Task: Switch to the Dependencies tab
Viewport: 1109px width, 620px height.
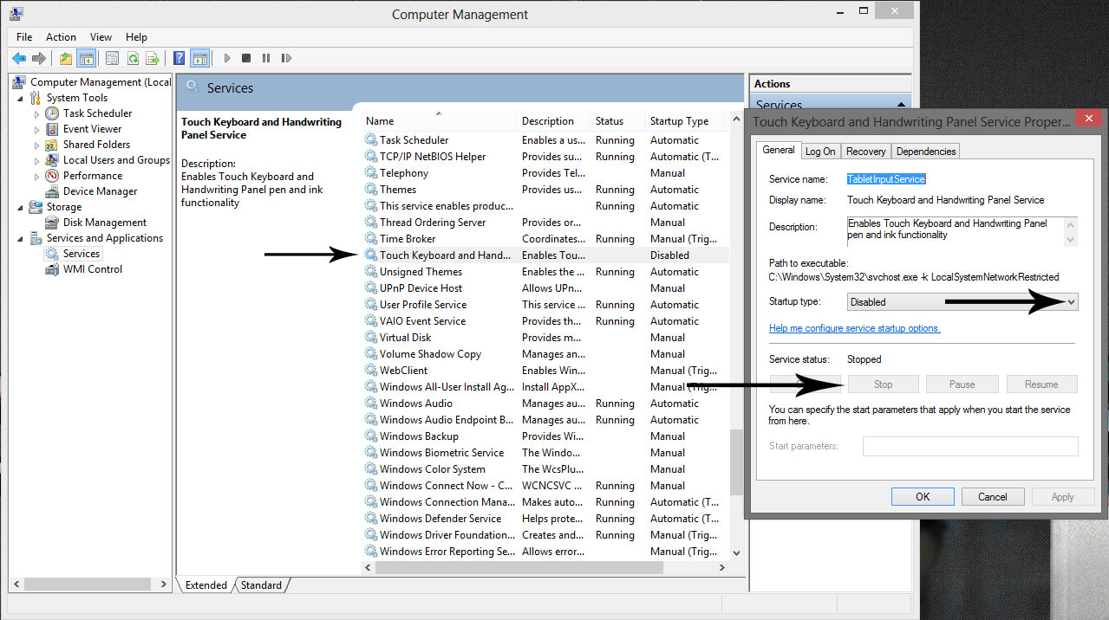Action: point(925,150)
